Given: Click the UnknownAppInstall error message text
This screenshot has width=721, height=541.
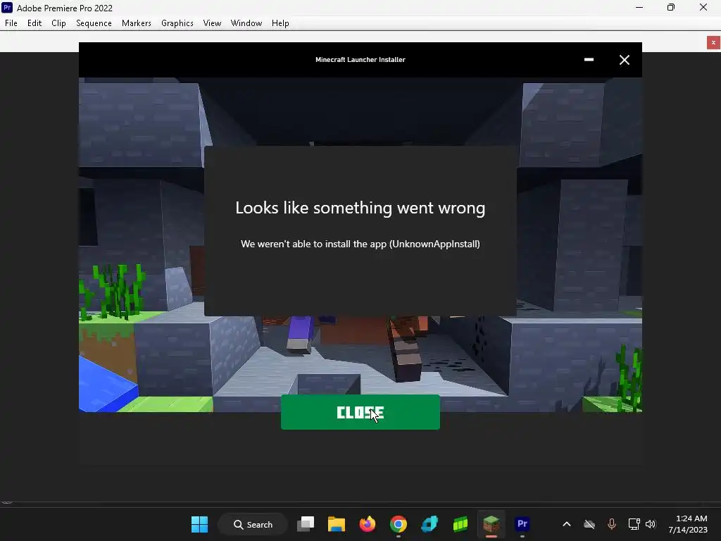Looking at the screenshot, I should point(360,244).
